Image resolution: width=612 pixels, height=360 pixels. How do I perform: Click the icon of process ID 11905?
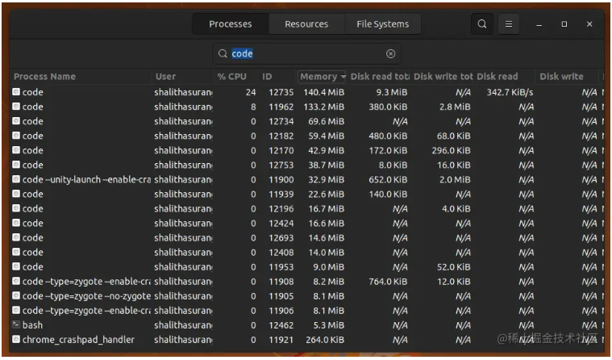[16, 295]
